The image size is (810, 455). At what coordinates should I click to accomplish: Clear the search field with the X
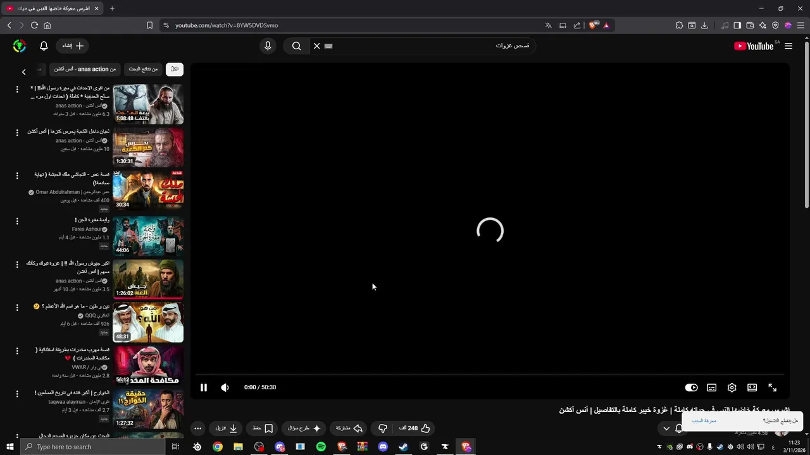point(316,45)
